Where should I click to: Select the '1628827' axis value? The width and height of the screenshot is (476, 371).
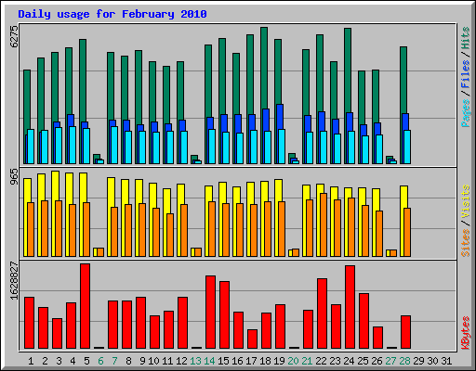14,280
